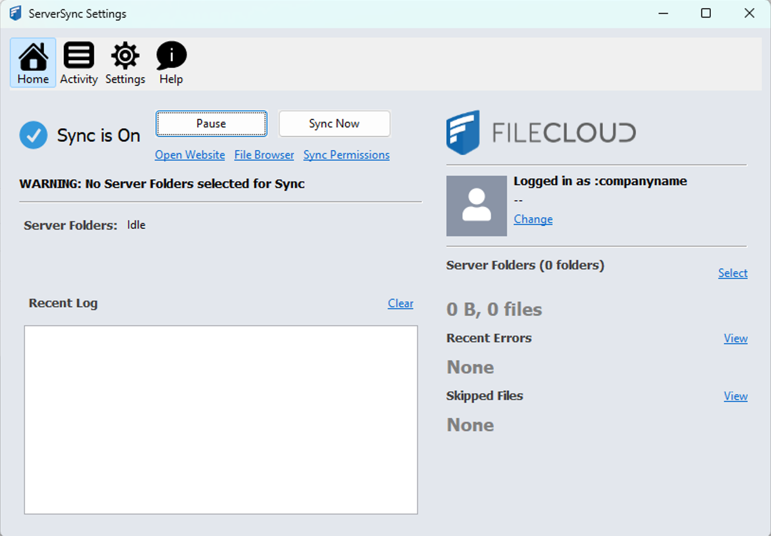Viewport: 771px width, 536px height.
Task: Click the blue Sync is On checkmark icon
Action: point(33,135)
